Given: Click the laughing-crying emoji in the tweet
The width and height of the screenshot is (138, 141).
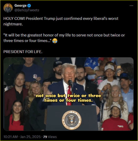Looking at the screenshot, I should click(x=55, y=41).
